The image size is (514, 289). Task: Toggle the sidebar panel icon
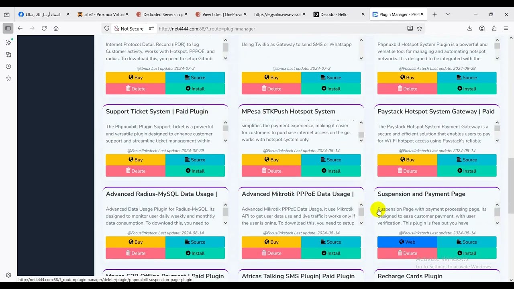point(8,28)
